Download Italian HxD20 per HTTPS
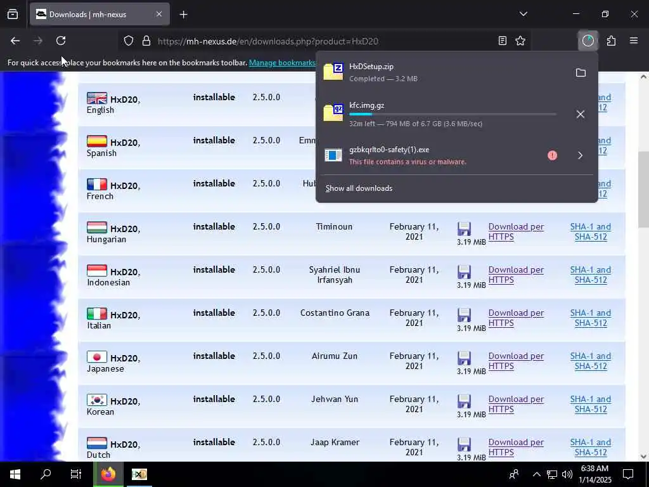 tap(516, 318)
